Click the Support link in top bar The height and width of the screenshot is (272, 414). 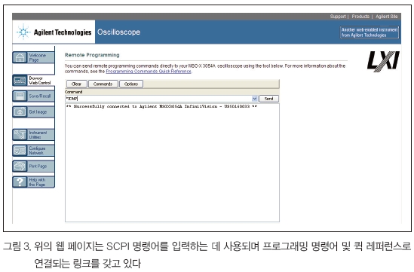point(338,17)
